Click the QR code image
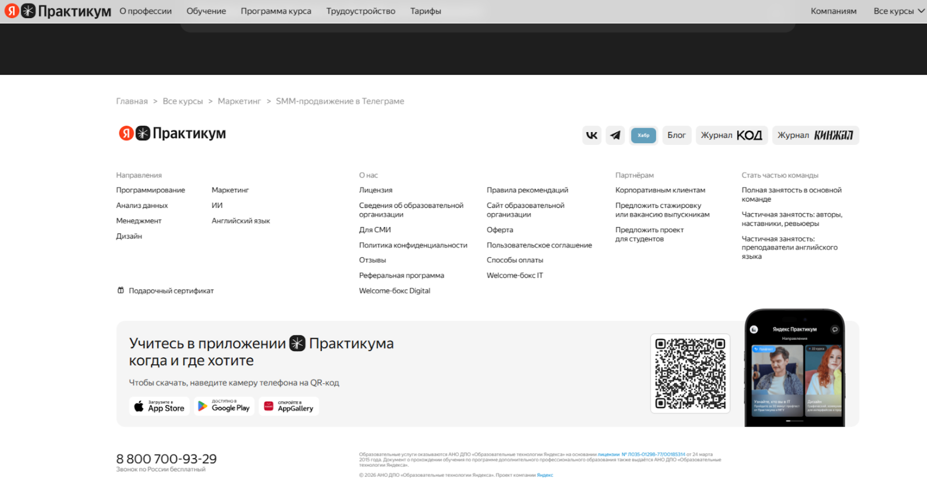 [690, 373]
